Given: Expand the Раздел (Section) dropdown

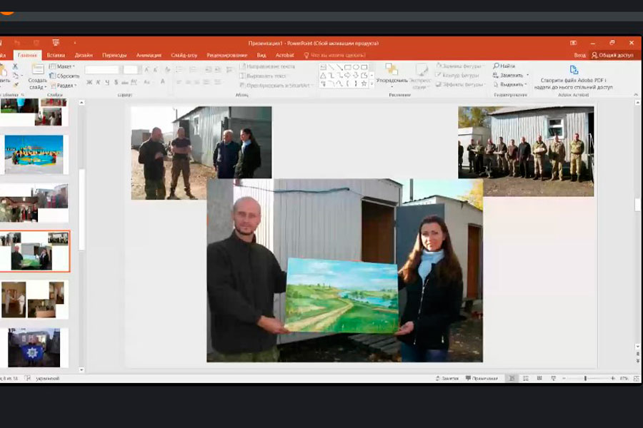Looking at the screenshot, I should [64, 85].
